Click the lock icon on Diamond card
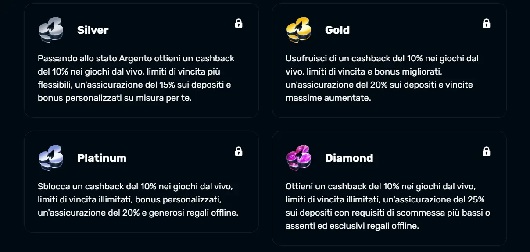530x252 pixels. pyautogui.click(x=487, y=151)
